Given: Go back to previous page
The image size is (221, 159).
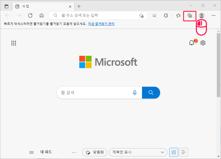Looking at the screenshot, I should point(7,15).
